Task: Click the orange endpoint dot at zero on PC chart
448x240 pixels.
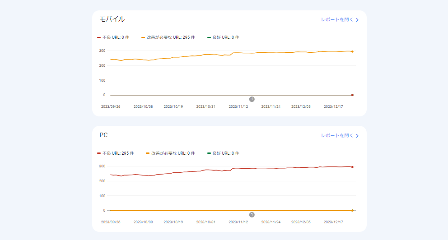Action: click(x=352, y=211)
